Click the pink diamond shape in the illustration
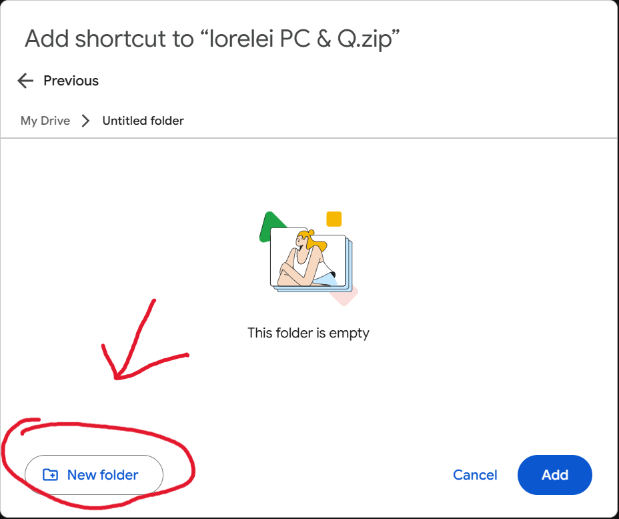The image size is (619, 519). coord(345,296)
